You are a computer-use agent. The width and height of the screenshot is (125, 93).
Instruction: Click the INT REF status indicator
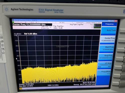(x=62, y=23)
